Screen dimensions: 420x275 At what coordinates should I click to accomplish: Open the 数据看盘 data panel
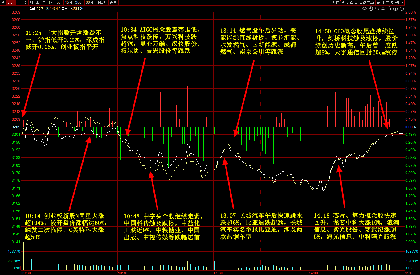(x=350, y=2)
